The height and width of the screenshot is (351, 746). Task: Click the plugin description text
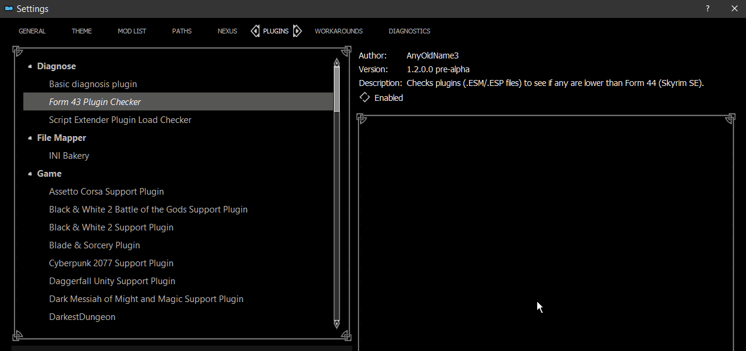[x=555, y=83]
